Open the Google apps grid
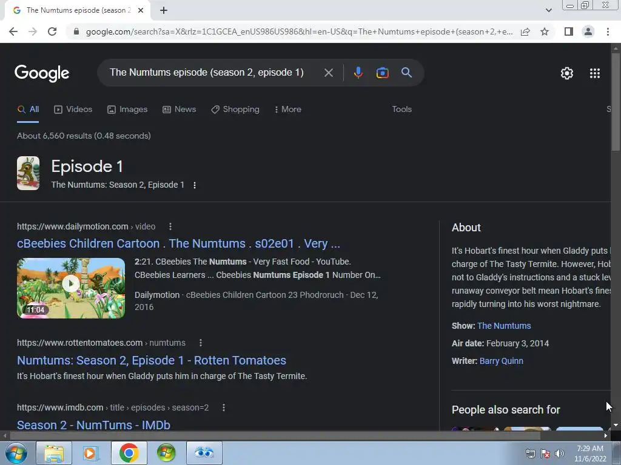Screen dimensions: 621x465 595,73
